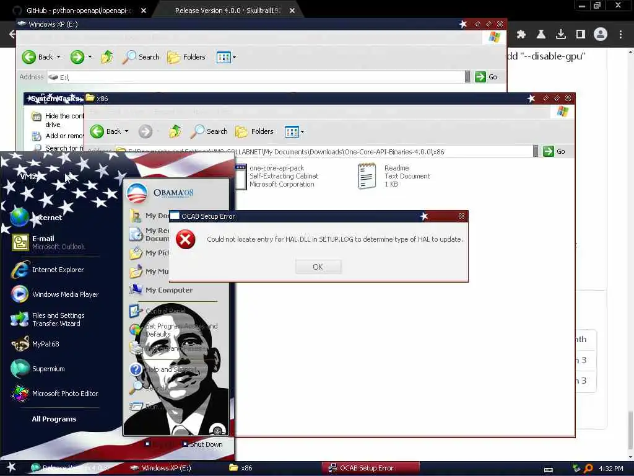The height and width of the screenshot is (476, 634).
Task: Click the orange magnifier tray icon
Action: click(588, 469)
